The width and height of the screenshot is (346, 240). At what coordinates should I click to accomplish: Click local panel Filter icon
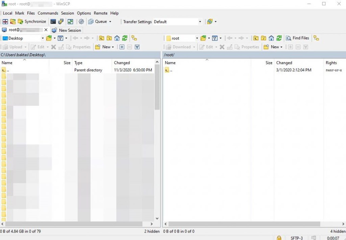coord(61,38)
